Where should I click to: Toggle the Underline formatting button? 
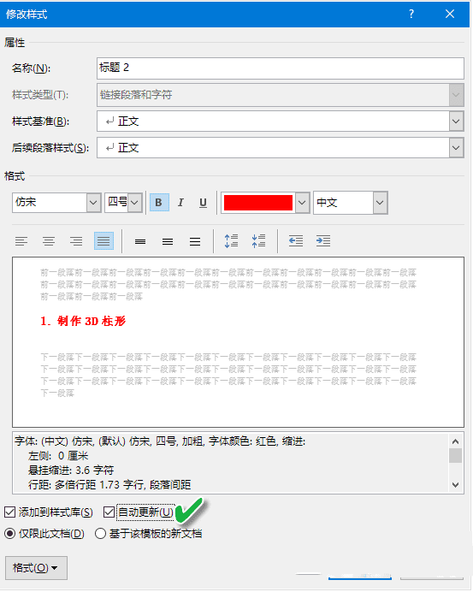click(203, 203)
